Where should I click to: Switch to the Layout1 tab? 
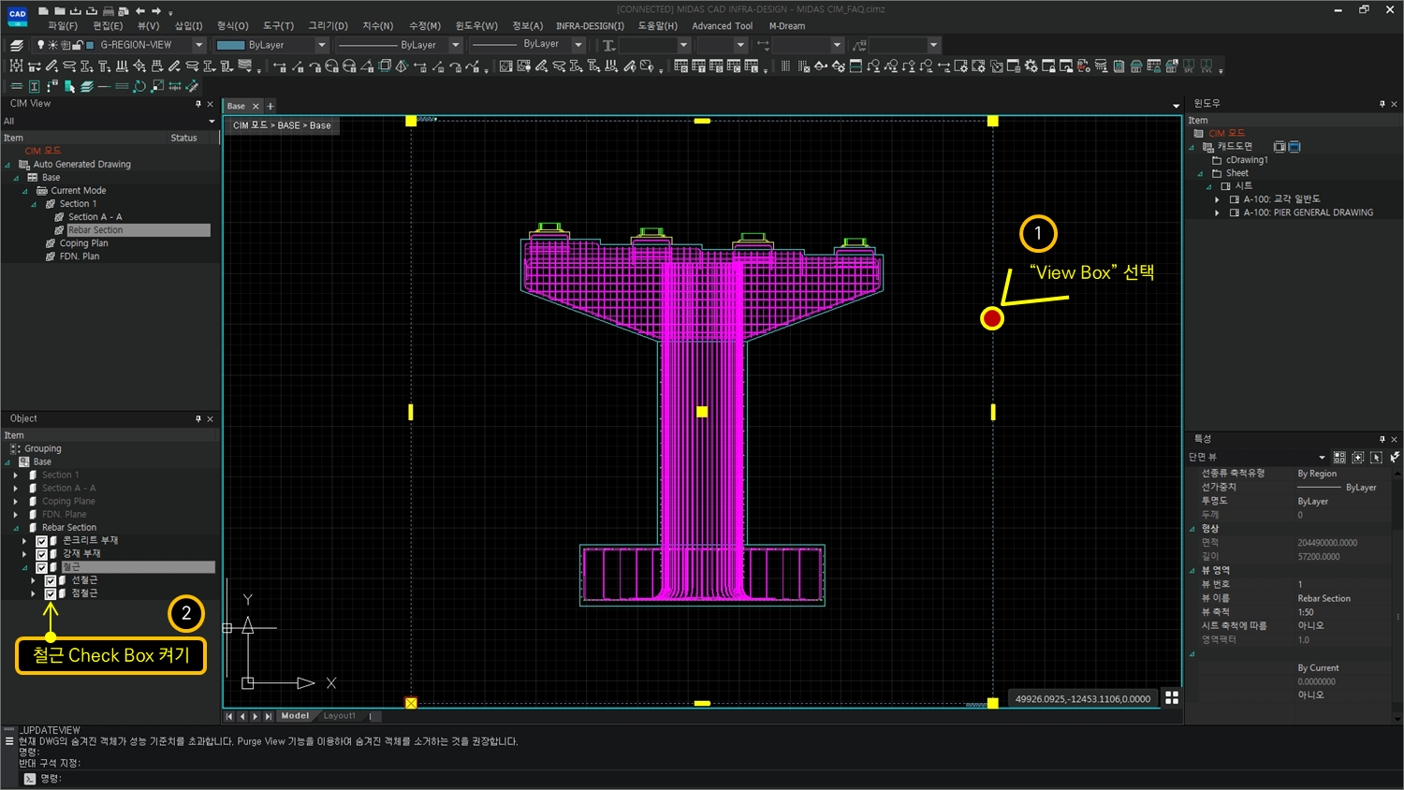(339, 716)
